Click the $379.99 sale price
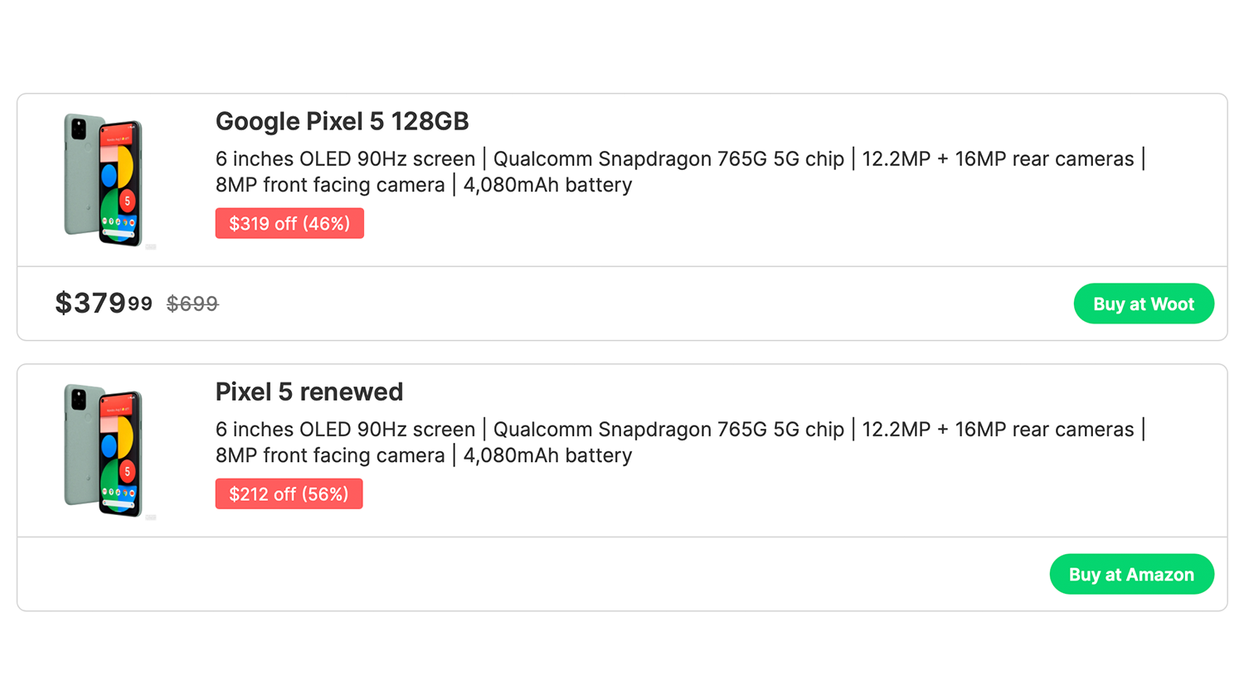 click(104, 304)
